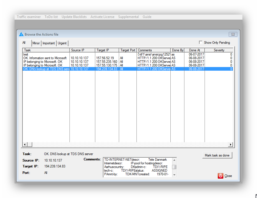This screenshot has width=257, height=198.
Task: Click the Mark task as done button
Action: point(217,155)
